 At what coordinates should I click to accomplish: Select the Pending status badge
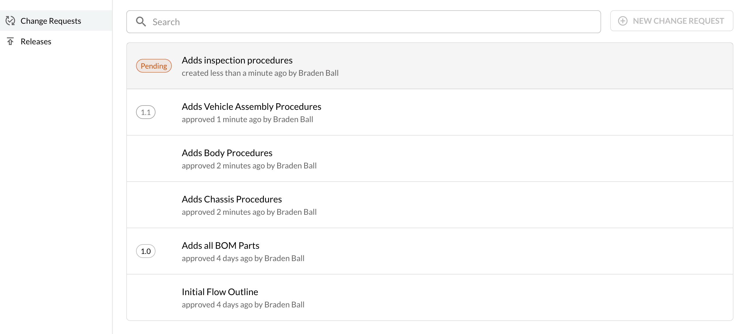tap(154, 66)
